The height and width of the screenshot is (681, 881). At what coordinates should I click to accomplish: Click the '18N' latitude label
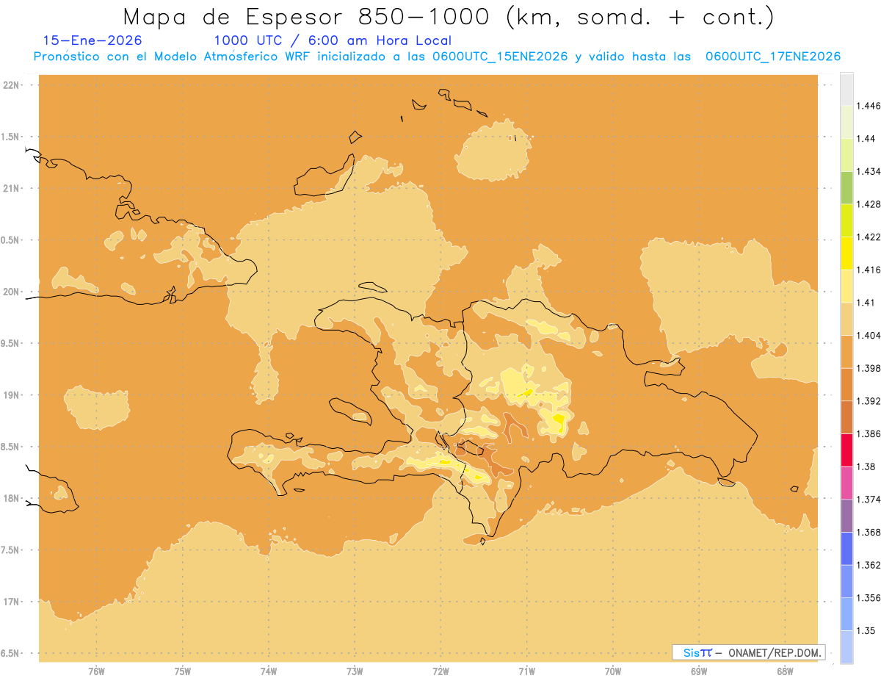pos(12,498)
